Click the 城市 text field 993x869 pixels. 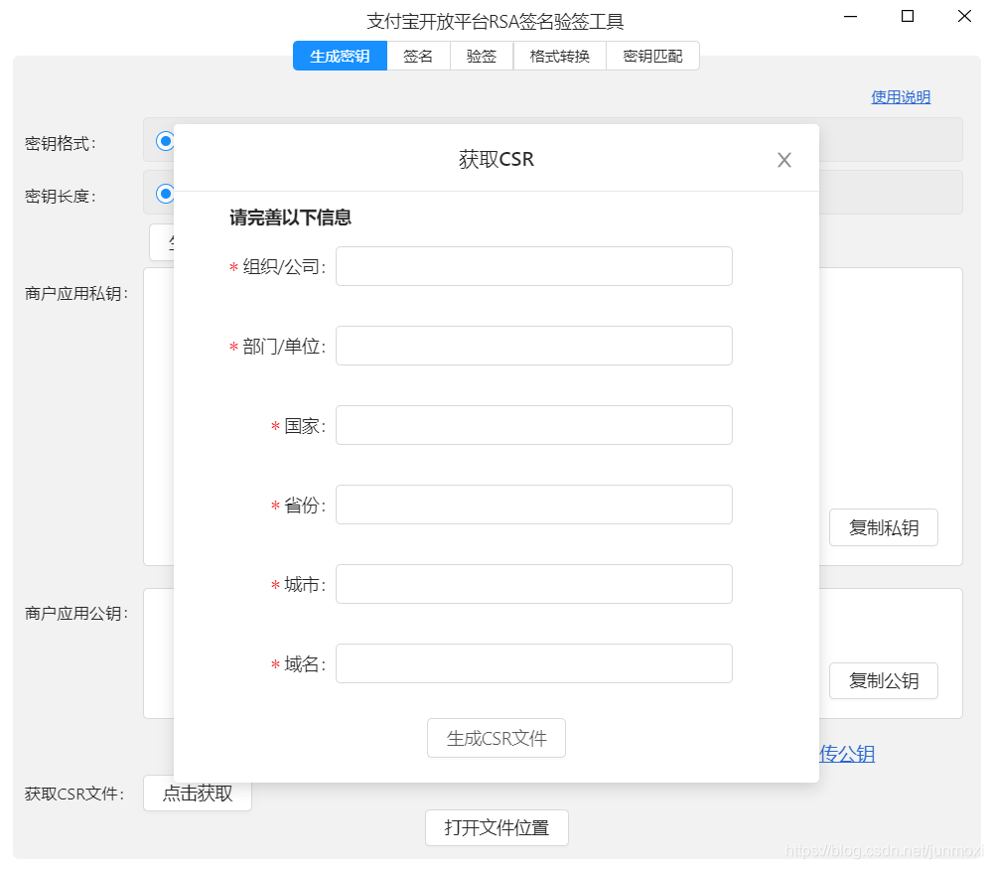(x=533, y=584)
